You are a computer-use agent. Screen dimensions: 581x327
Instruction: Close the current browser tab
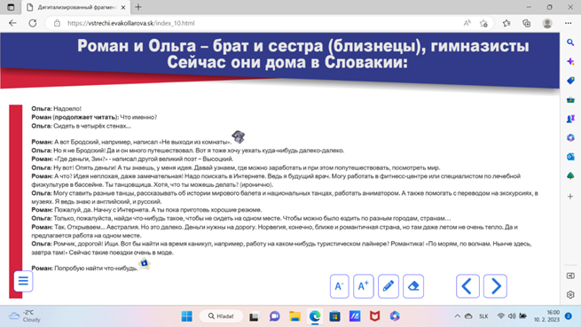(123, 7)
